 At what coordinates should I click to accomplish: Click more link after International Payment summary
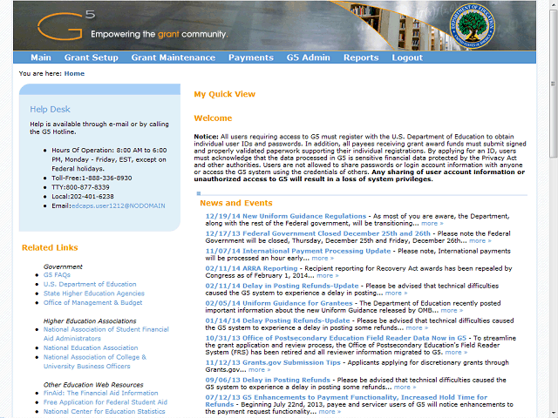click(x=323, y=258)
